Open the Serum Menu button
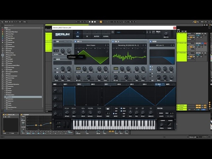 click(158, 32)
